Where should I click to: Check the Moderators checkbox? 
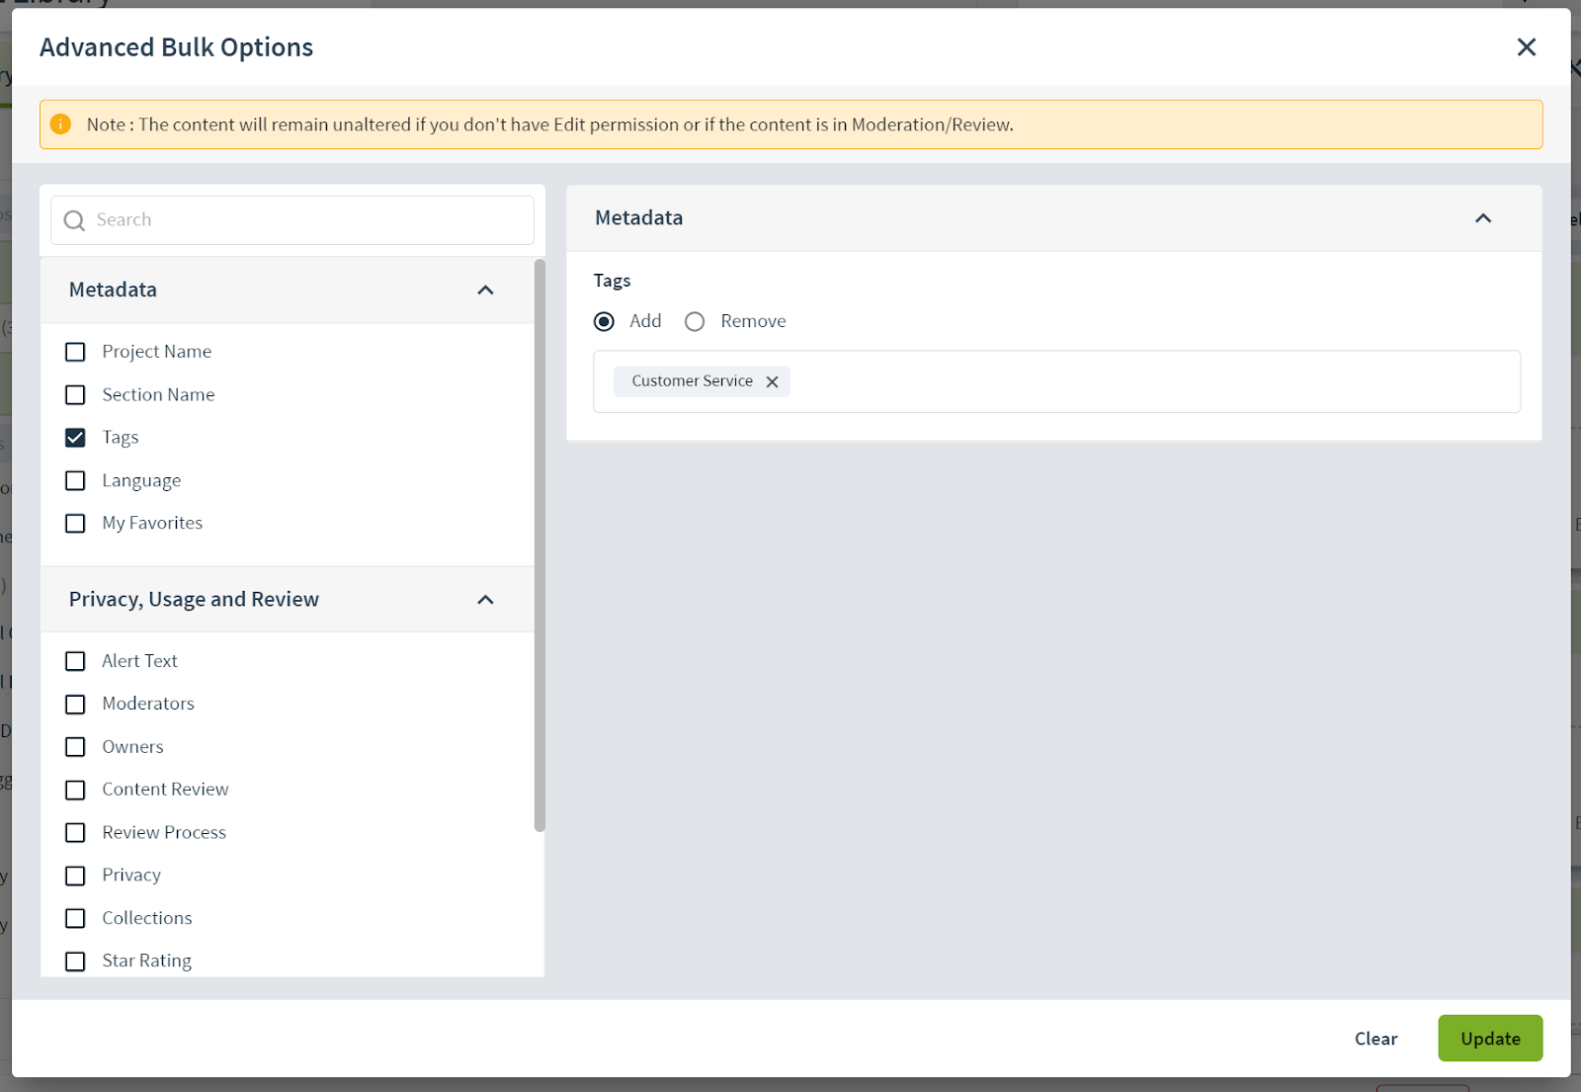[75, 705]
